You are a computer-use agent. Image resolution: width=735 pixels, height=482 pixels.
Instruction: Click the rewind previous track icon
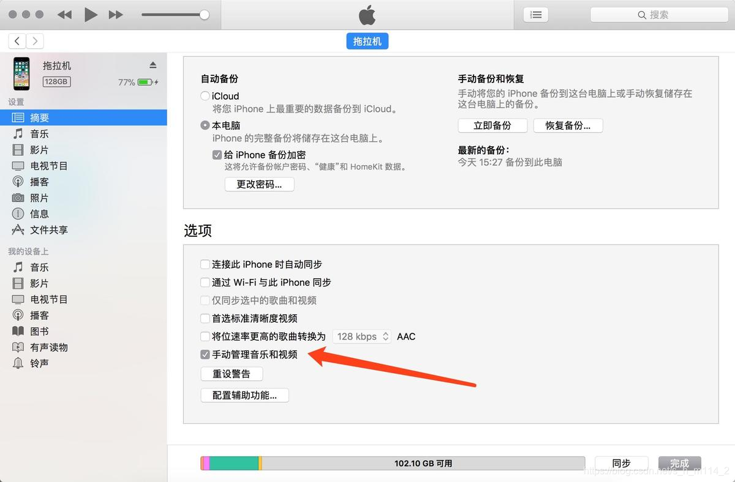pyautogui.click(x=64, y=15)
